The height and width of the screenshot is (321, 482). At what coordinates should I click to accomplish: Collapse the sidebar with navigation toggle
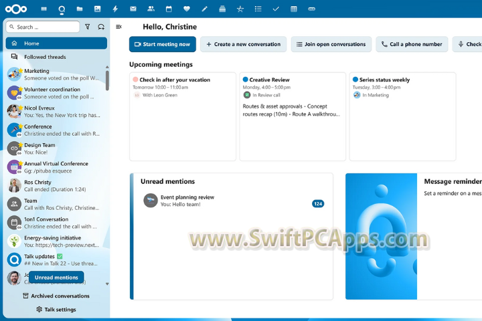tap(118, 27)
